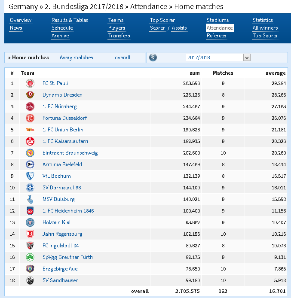Open the VfL Bochum team link
The width and height of the screenshot is (291, 298).
pos(57,176)
